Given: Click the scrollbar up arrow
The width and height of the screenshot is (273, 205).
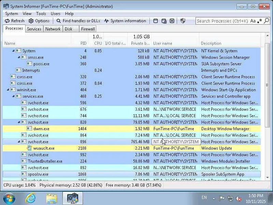Looking at the screenshot, I should coord(267,36).
